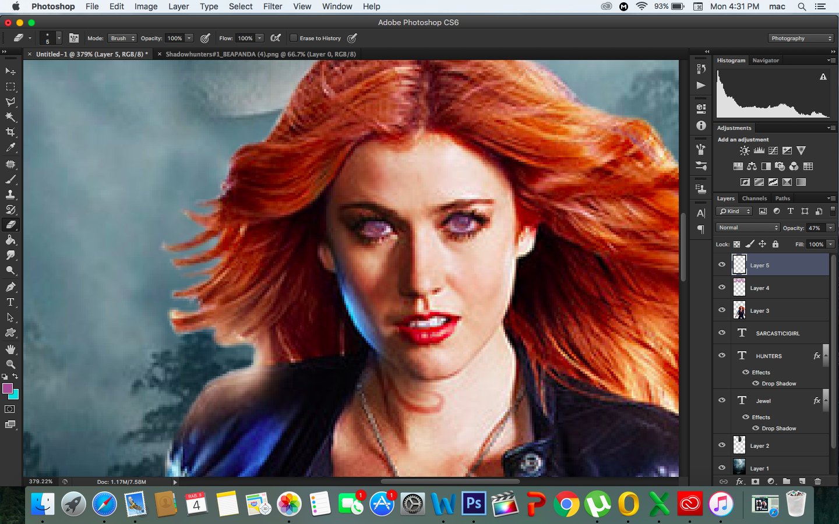Screen dimensions: 839x524
Task: Select the Clone Stamp tool
Action: pos(10,194)
